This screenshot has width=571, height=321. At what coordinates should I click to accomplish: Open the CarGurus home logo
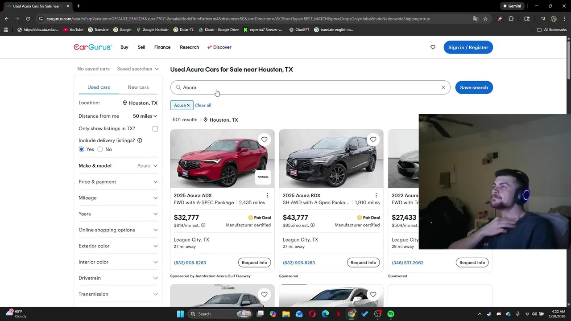[93, 47]
